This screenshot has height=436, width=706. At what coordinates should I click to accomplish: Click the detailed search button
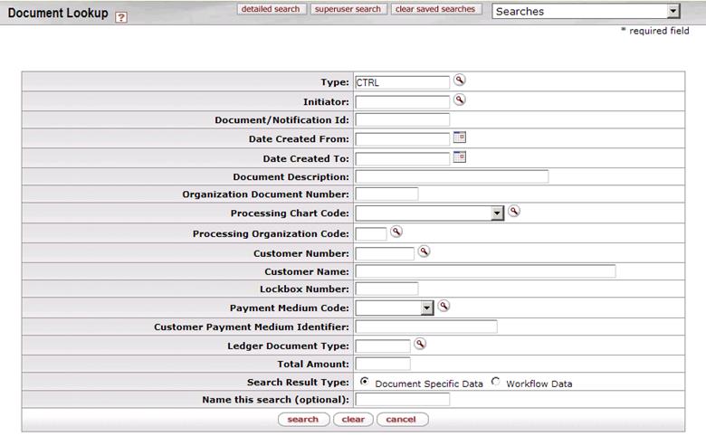[271, 9]
